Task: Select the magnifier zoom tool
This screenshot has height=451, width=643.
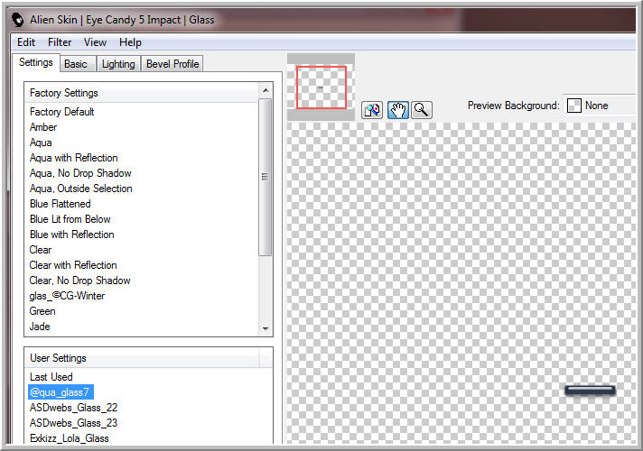Action: click(x=422, y=110)
